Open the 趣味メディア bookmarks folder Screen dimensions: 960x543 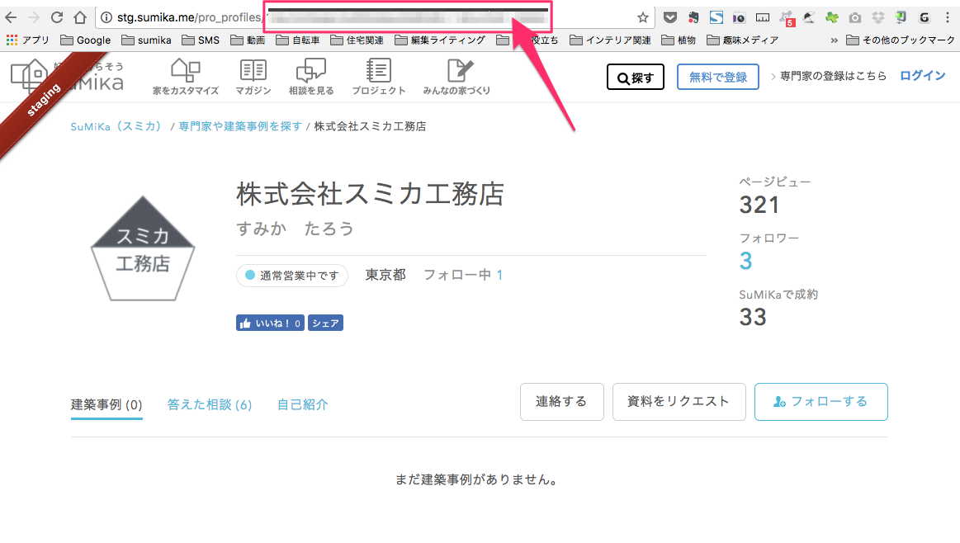[x=743, y=40]
